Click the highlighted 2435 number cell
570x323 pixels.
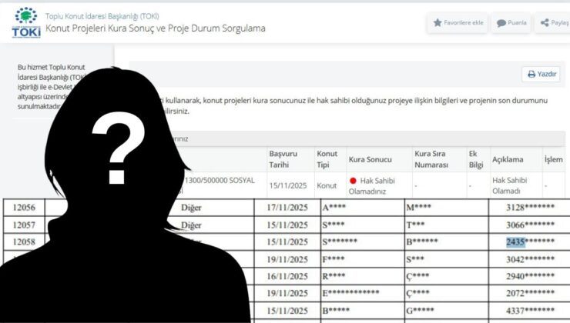[x=515, y=241]
